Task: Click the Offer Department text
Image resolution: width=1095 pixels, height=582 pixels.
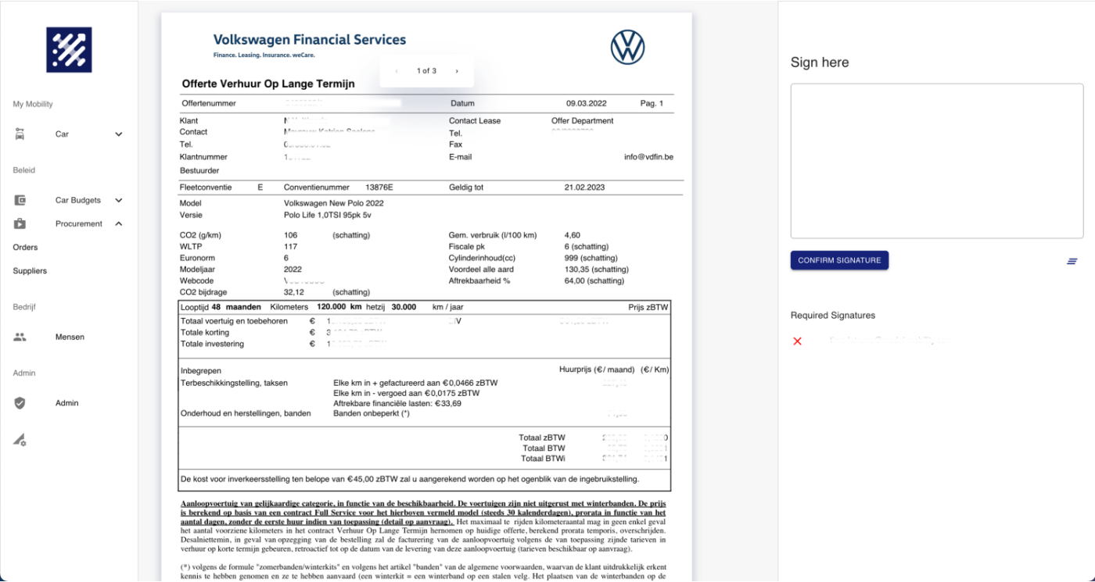Action: click(583, 121)
